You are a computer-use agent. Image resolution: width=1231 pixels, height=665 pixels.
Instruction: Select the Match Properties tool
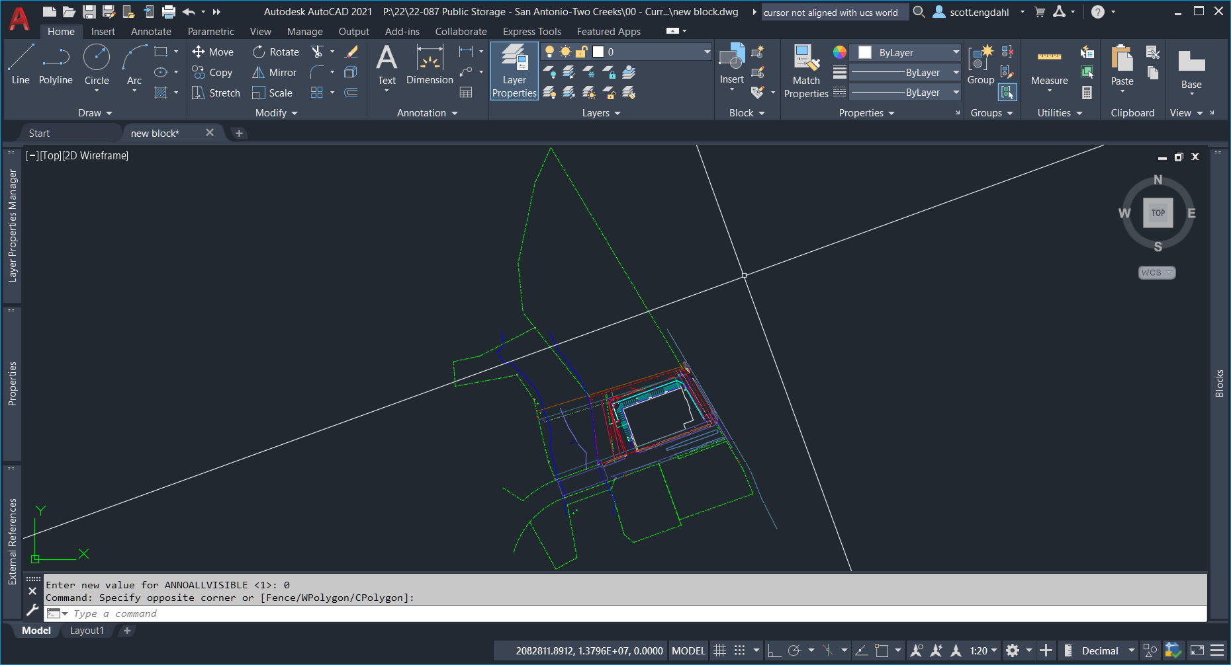[805, 71]
